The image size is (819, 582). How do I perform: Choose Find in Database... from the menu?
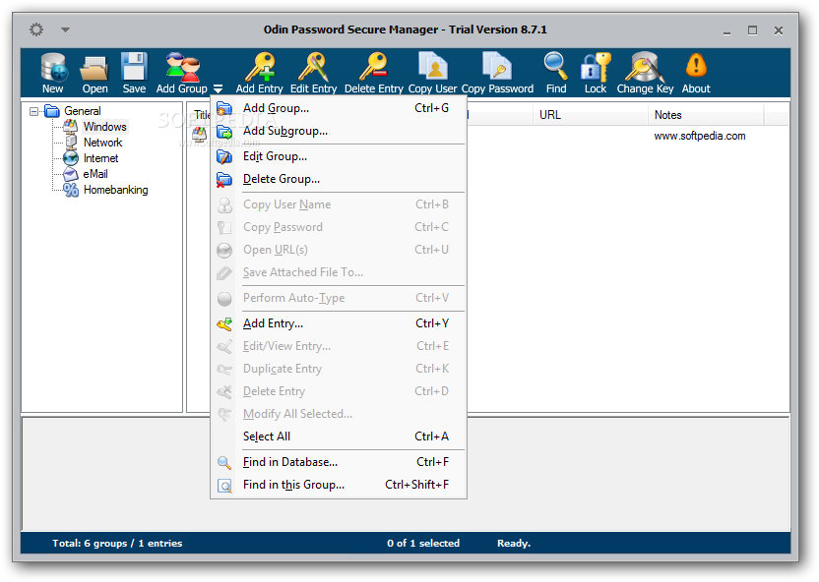click(339, 462)
